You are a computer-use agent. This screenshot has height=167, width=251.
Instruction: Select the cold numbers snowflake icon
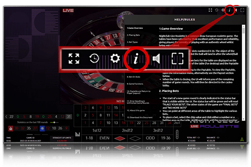click(x=42, y=128)
